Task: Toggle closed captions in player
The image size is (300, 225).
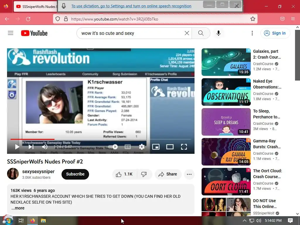Action: pyautogui.click(x=128, y=147)
